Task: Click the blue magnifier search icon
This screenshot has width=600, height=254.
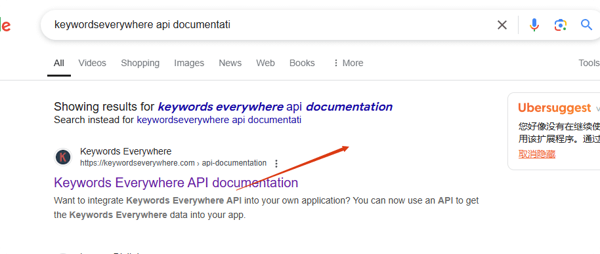Action: coord(587,25)
